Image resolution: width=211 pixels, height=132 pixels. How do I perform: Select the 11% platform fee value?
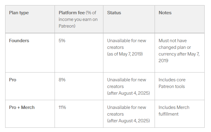click(62, 107)
